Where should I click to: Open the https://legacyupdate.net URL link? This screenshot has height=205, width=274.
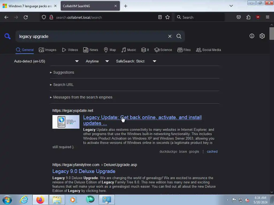pos(73,111)
